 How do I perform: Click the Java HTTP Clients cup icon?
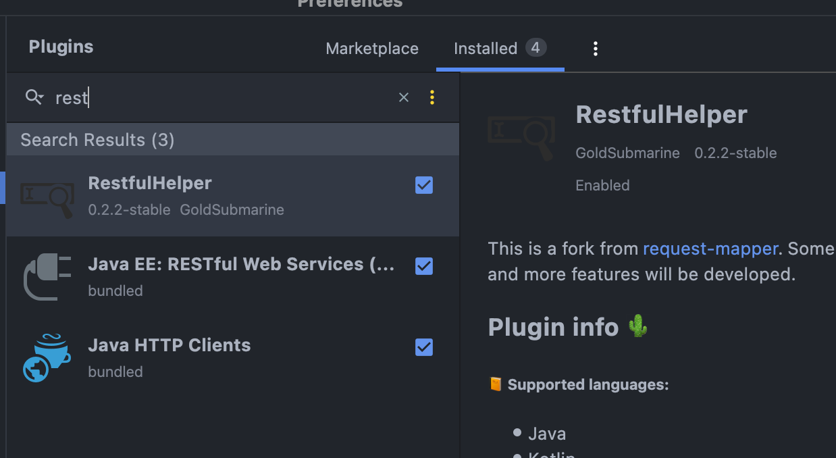click(x=47, y=357)
